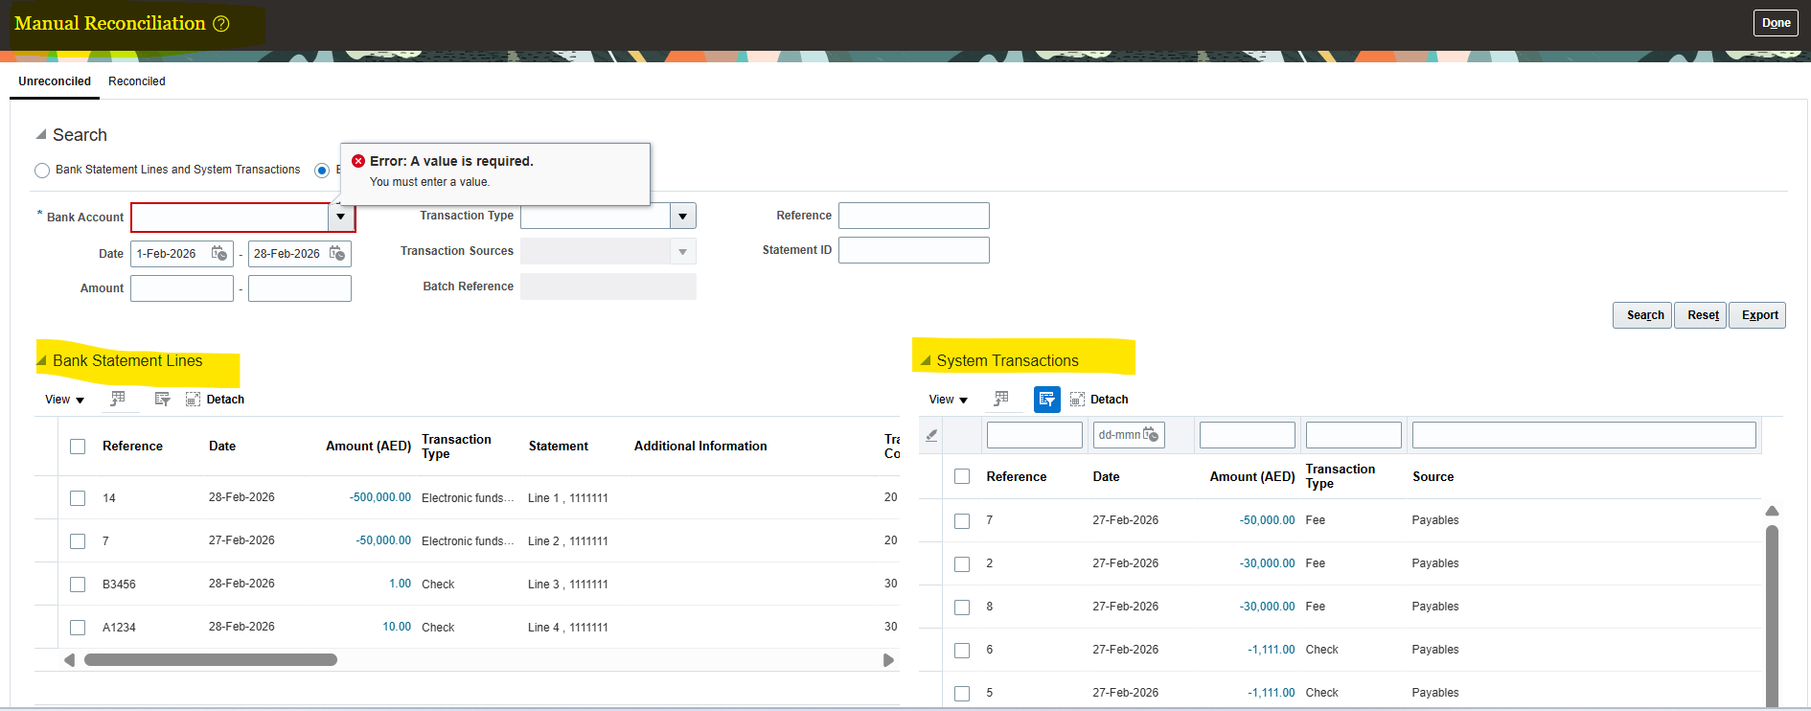
Task: Click the Source column filter field
Action: tap(1584, 435)
